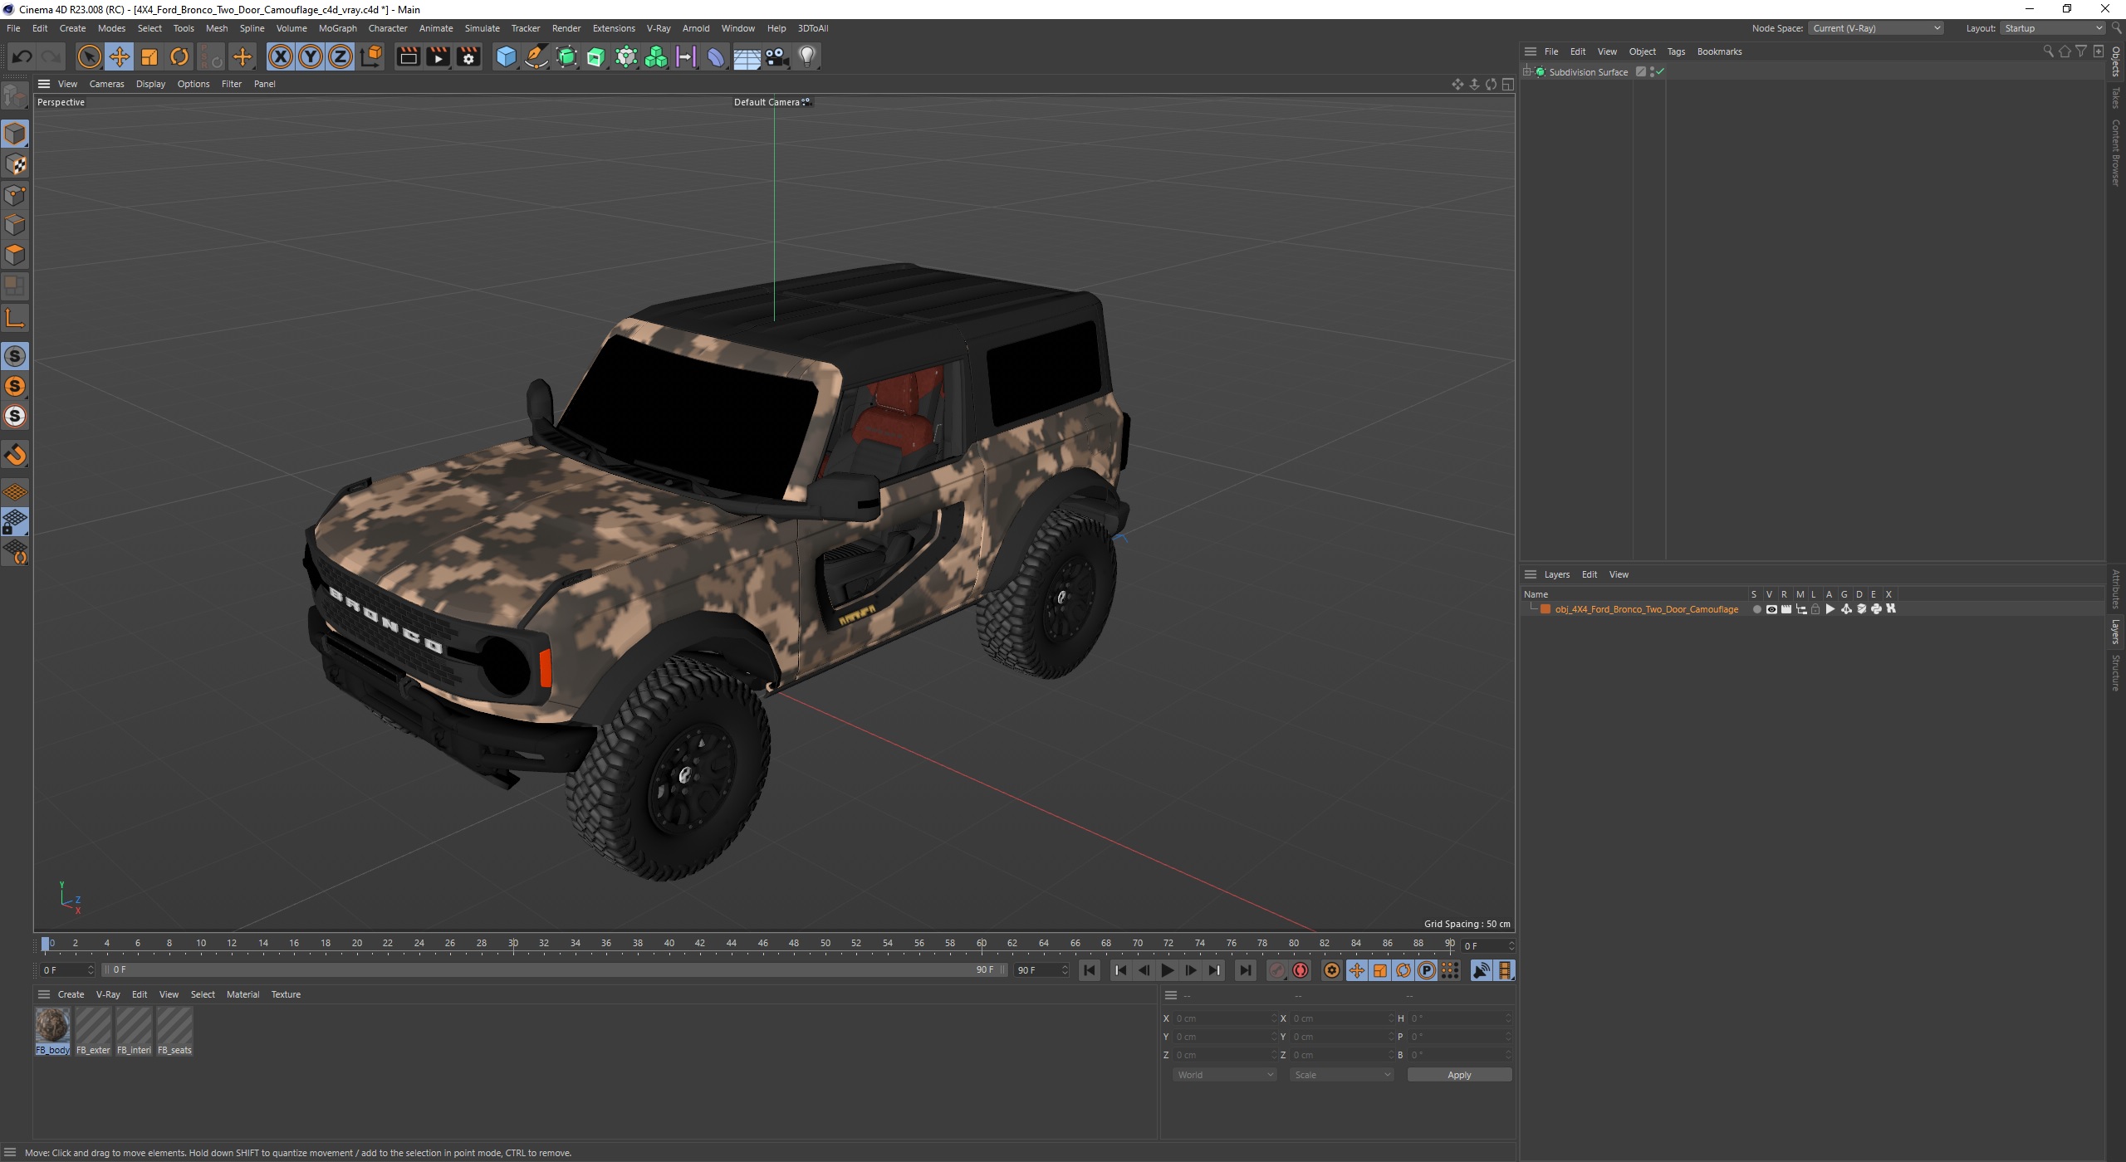Screen dimensions: 2126x1162
Task: Toggle layer visibility eye for Bronco layer
Action: [1771, 609]
